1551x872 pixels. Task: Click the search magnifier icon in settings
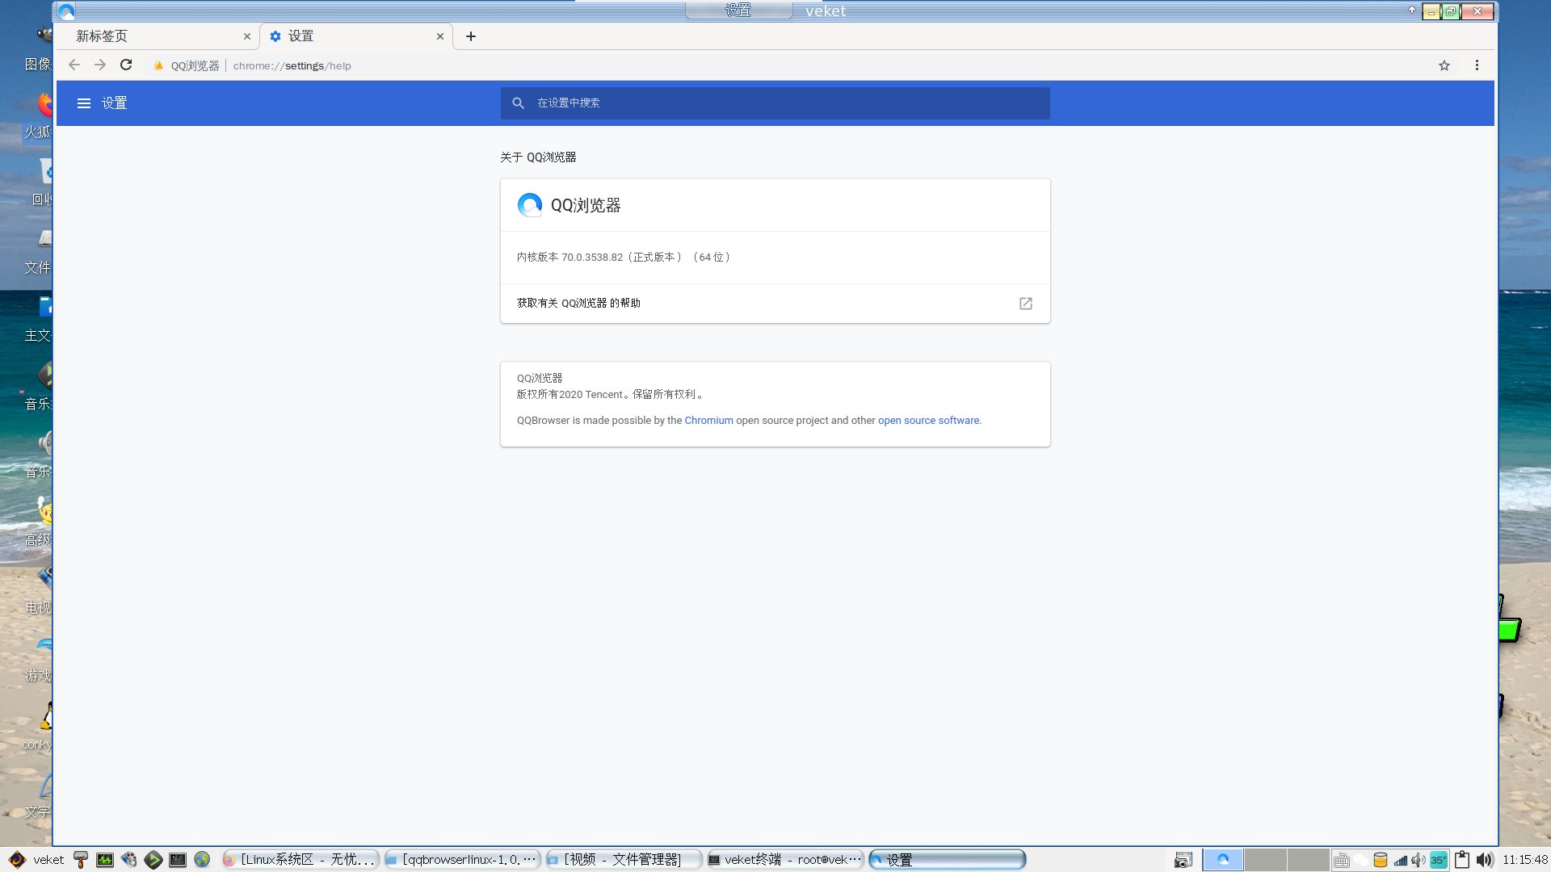pyautogui.click(x=519, y=103)
